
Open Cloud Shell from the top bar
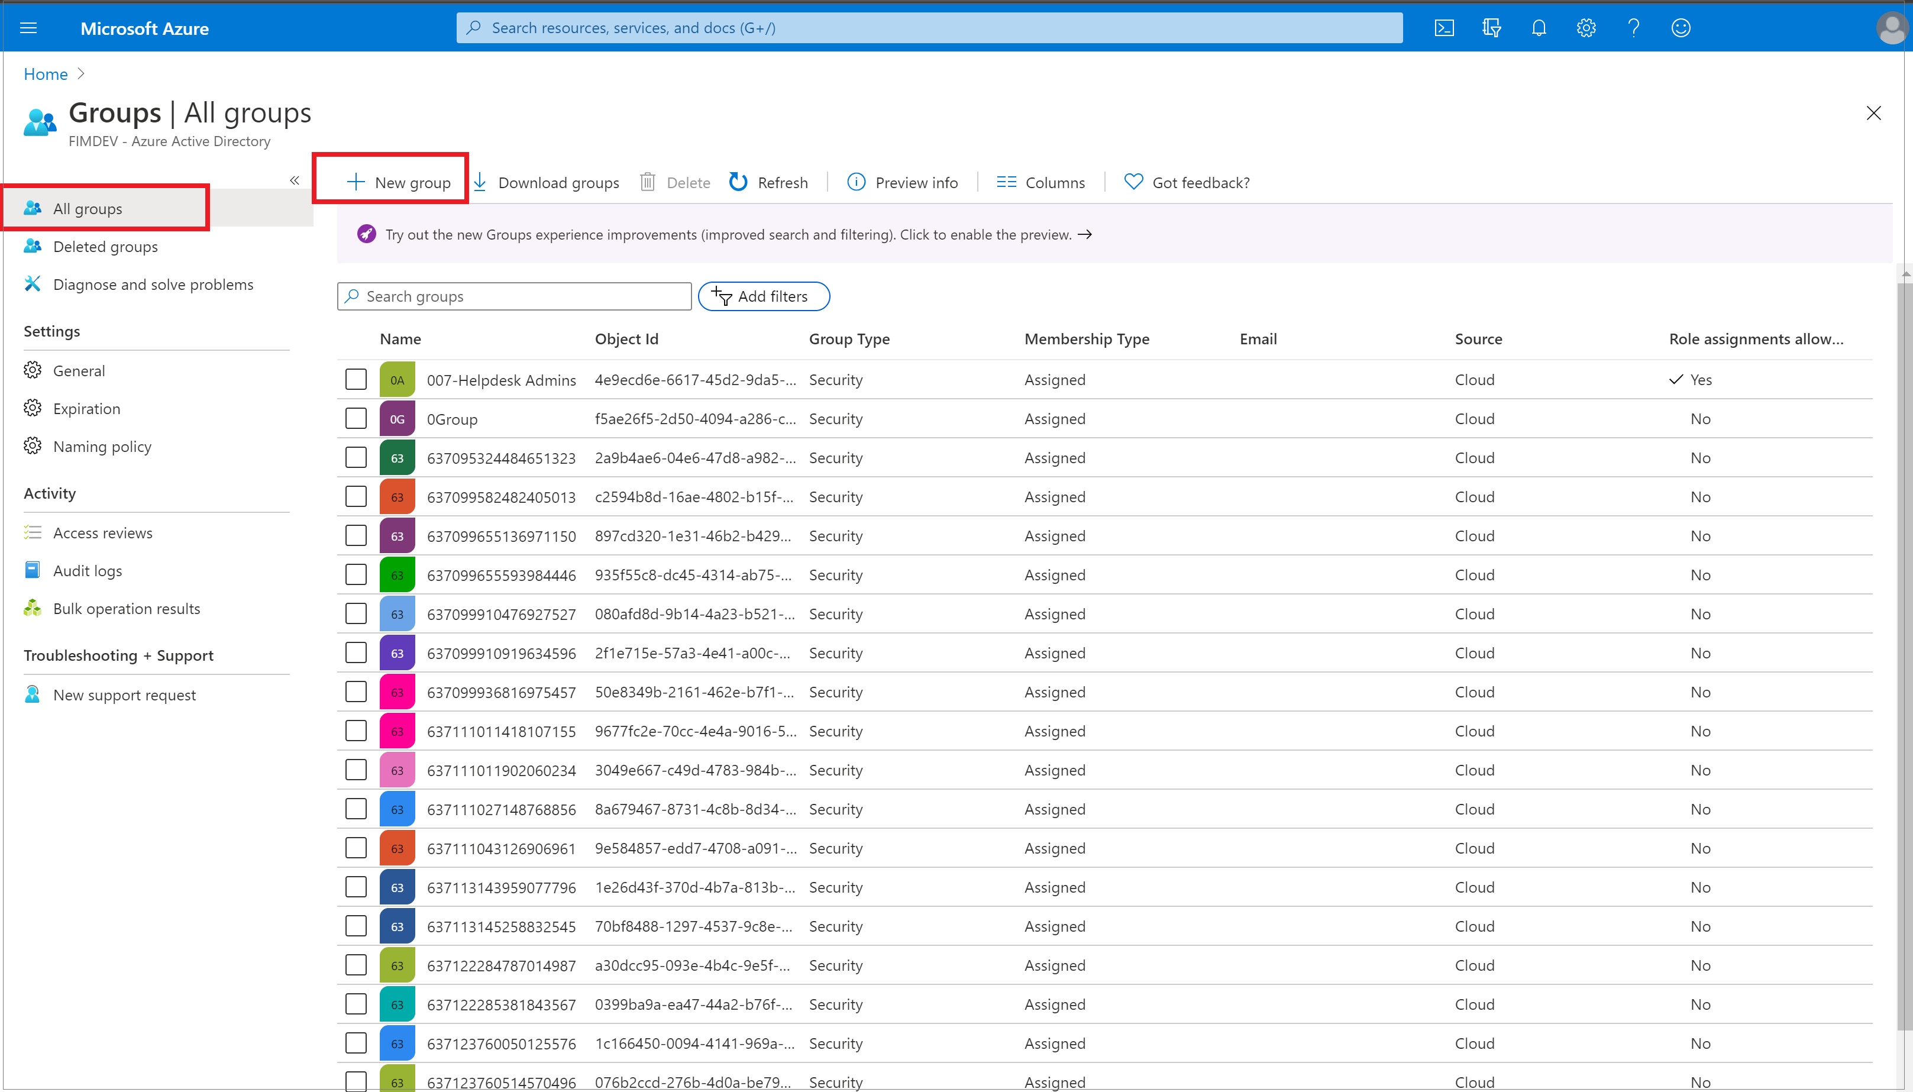[1443, 28]
